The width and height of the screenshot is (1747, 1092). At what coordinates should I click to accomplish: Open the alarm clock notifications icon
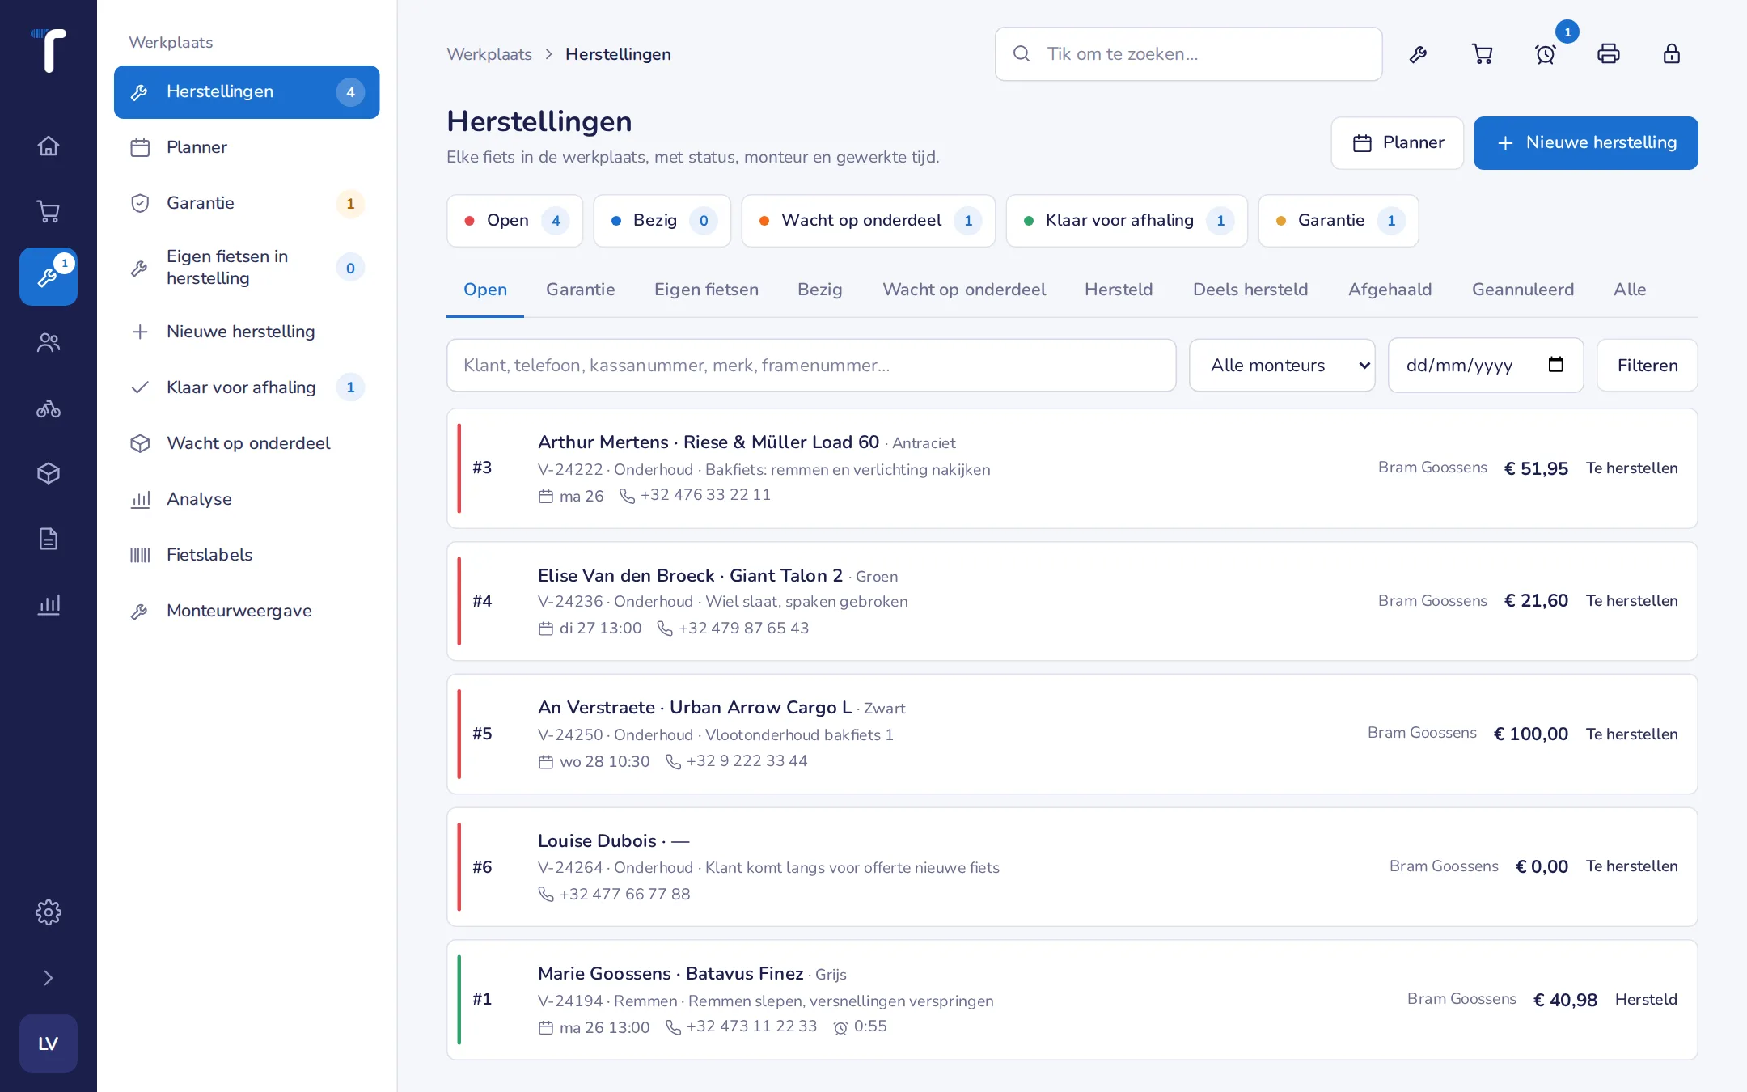click(x=1546, y=54)
